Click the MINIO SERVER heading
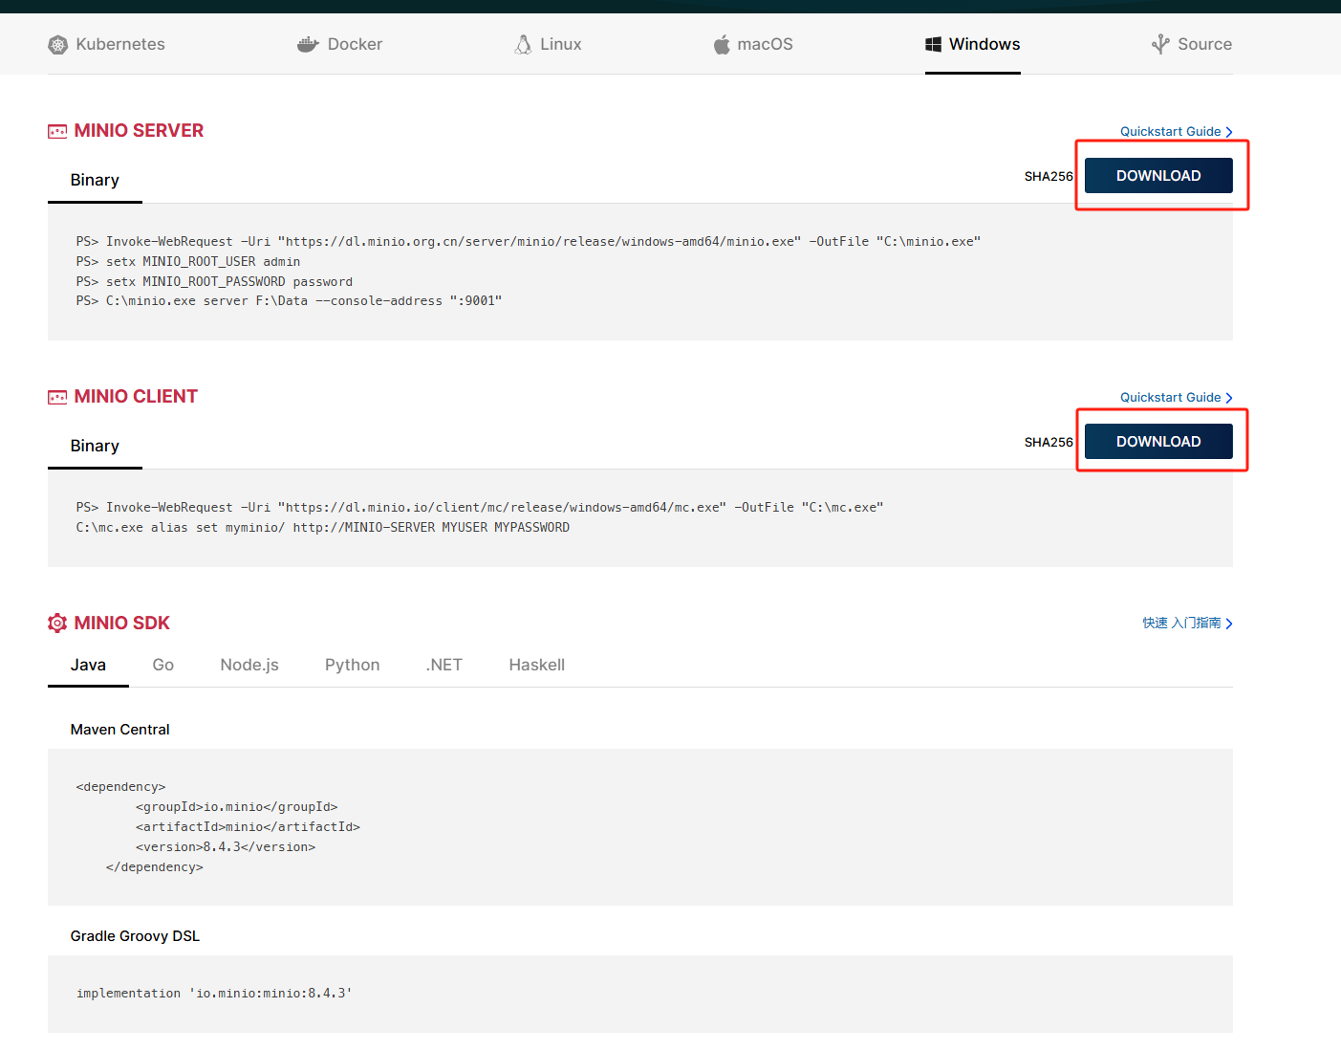 (x=139, y=131)
